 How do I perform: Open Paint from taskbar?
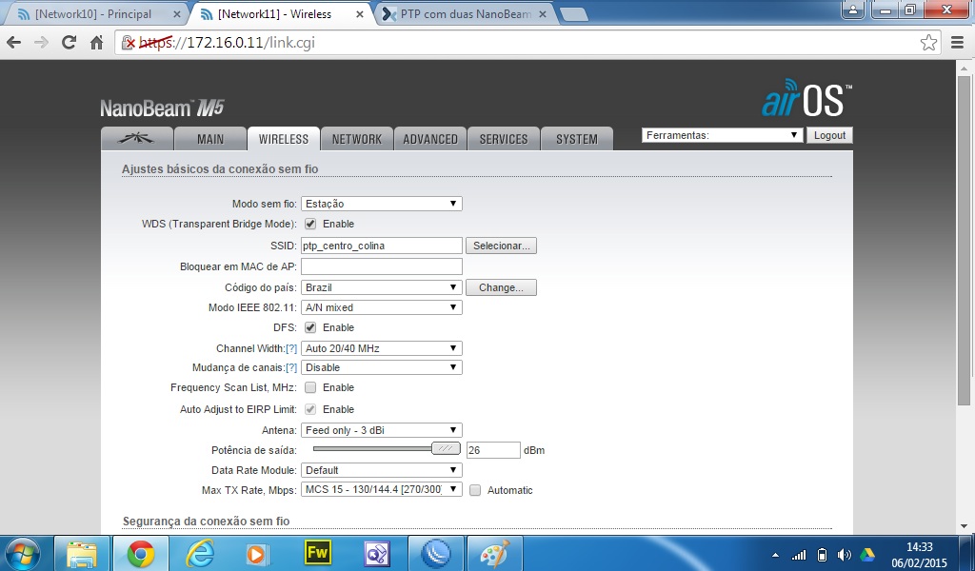[494, 553]
